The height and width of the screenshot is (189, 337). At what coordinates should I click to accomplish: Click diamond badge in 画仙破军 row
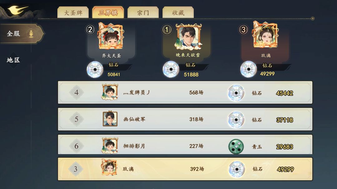[x=236, y=120]
